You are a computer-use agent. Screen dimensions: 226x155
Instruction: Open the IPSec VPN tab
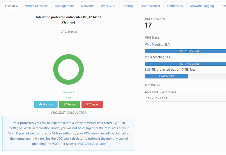click(x=108, y=6)
